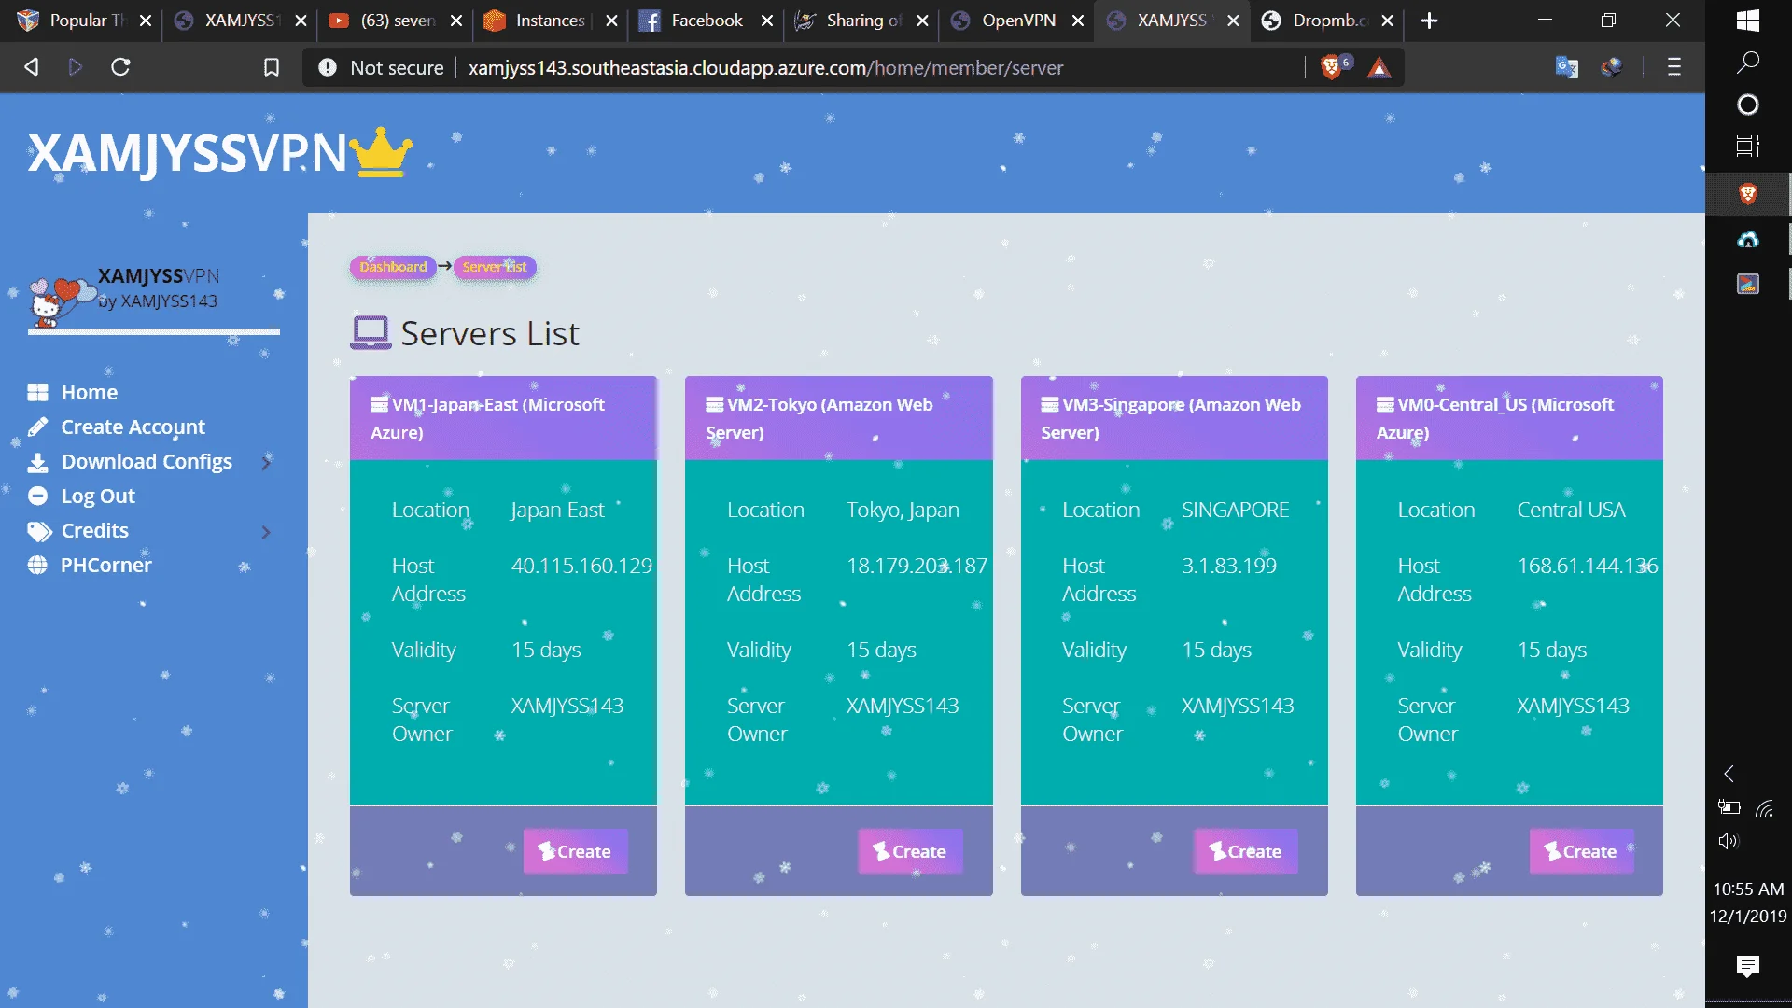1792x1008 pixels.
Task: Click the Not secure warning icon
Action: [x=328, y=67]
